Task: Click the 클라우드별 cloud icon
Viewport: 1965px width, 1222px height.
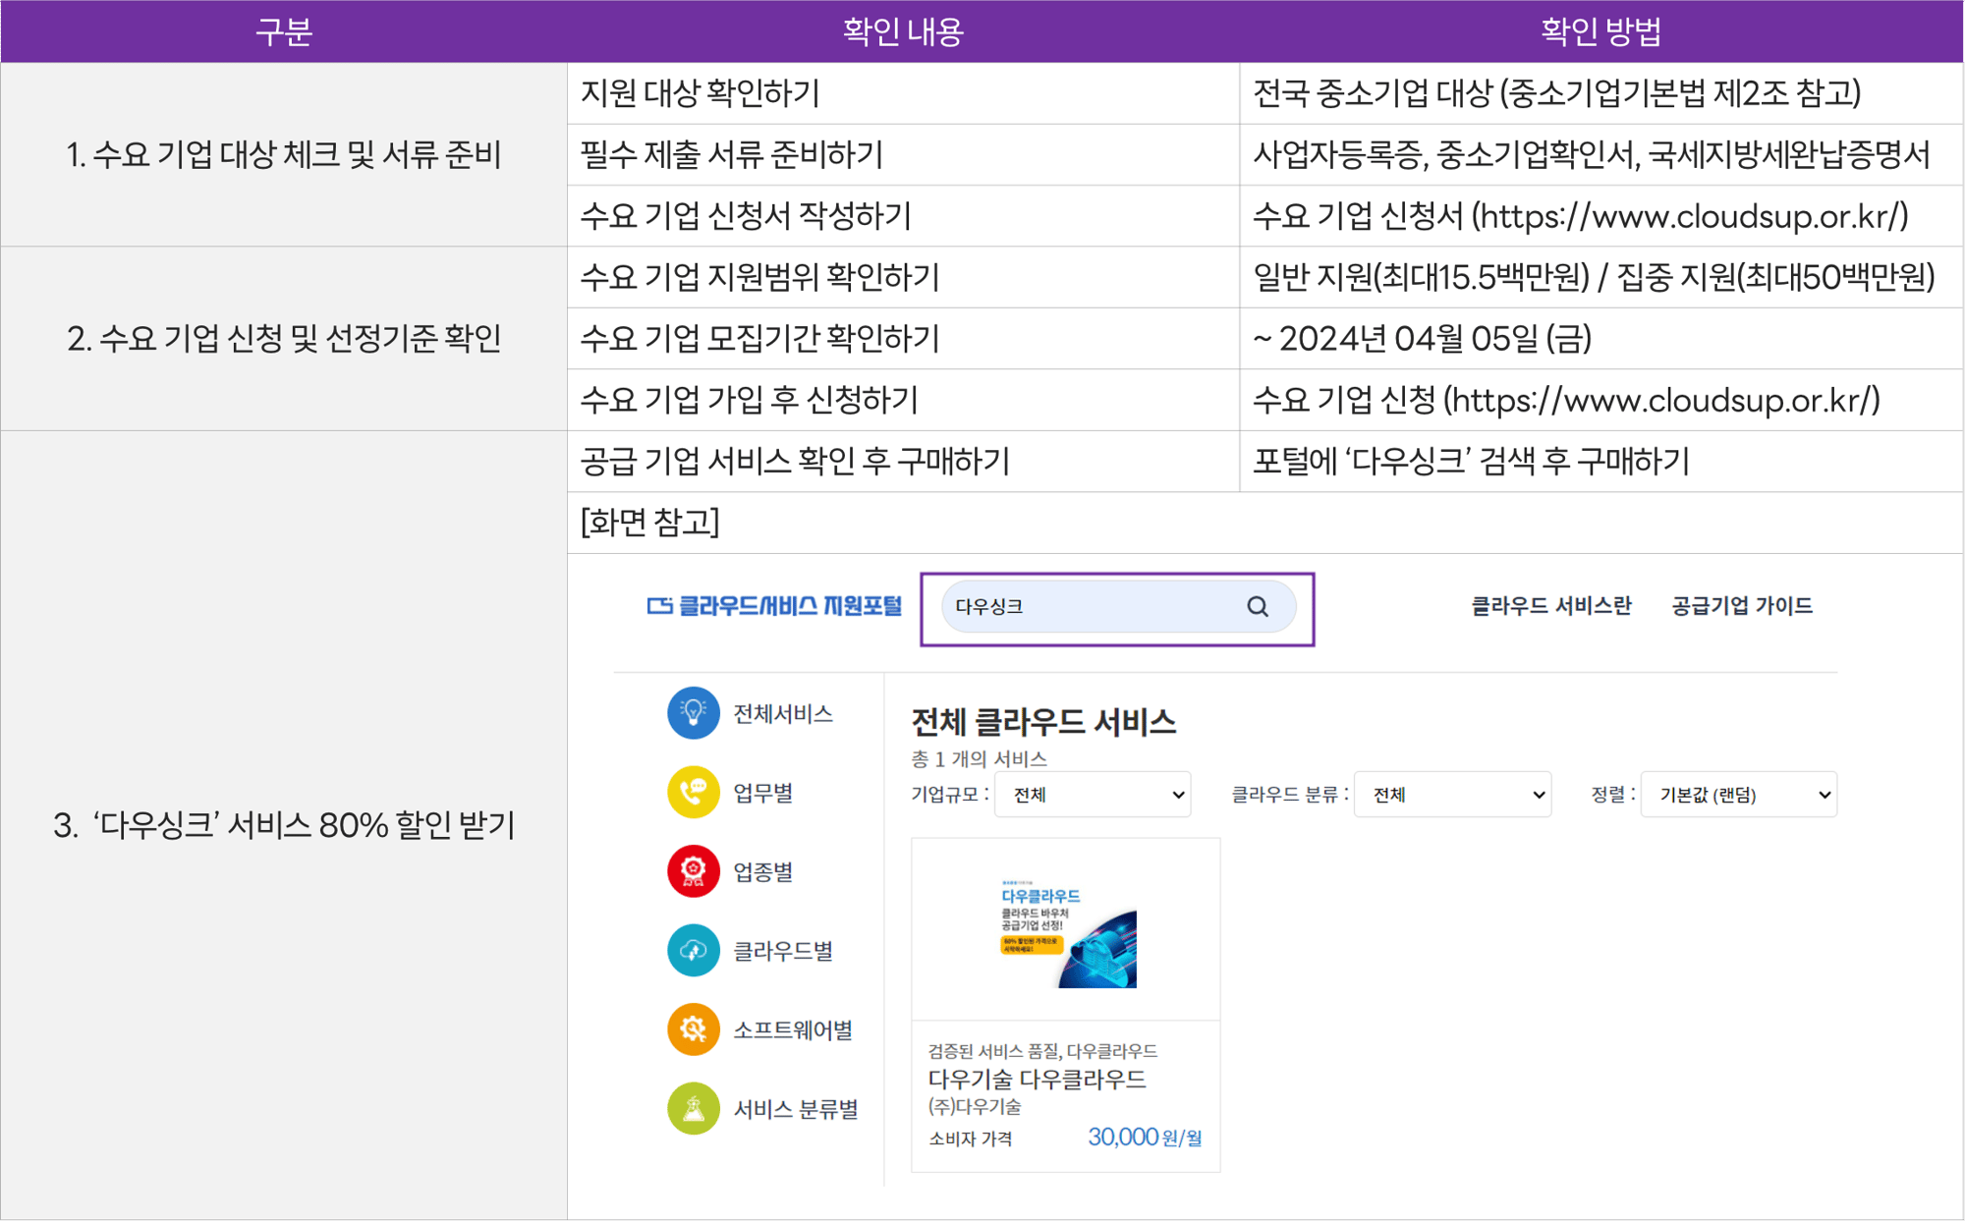Action: (x=693, y=951)
